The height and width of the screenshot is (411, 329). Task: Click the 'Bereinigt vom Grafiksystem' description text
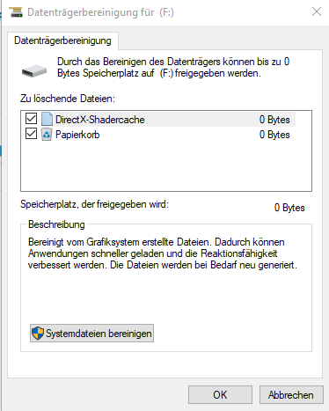(163, 253)
